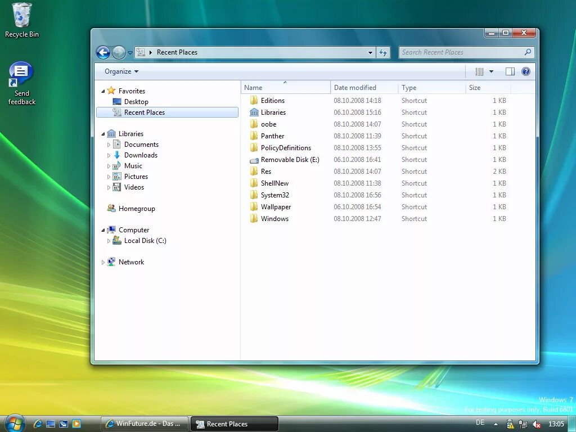This screenshot has height=432, width=576.
Task: Change view with the Views icon
Action: [479, 71]
